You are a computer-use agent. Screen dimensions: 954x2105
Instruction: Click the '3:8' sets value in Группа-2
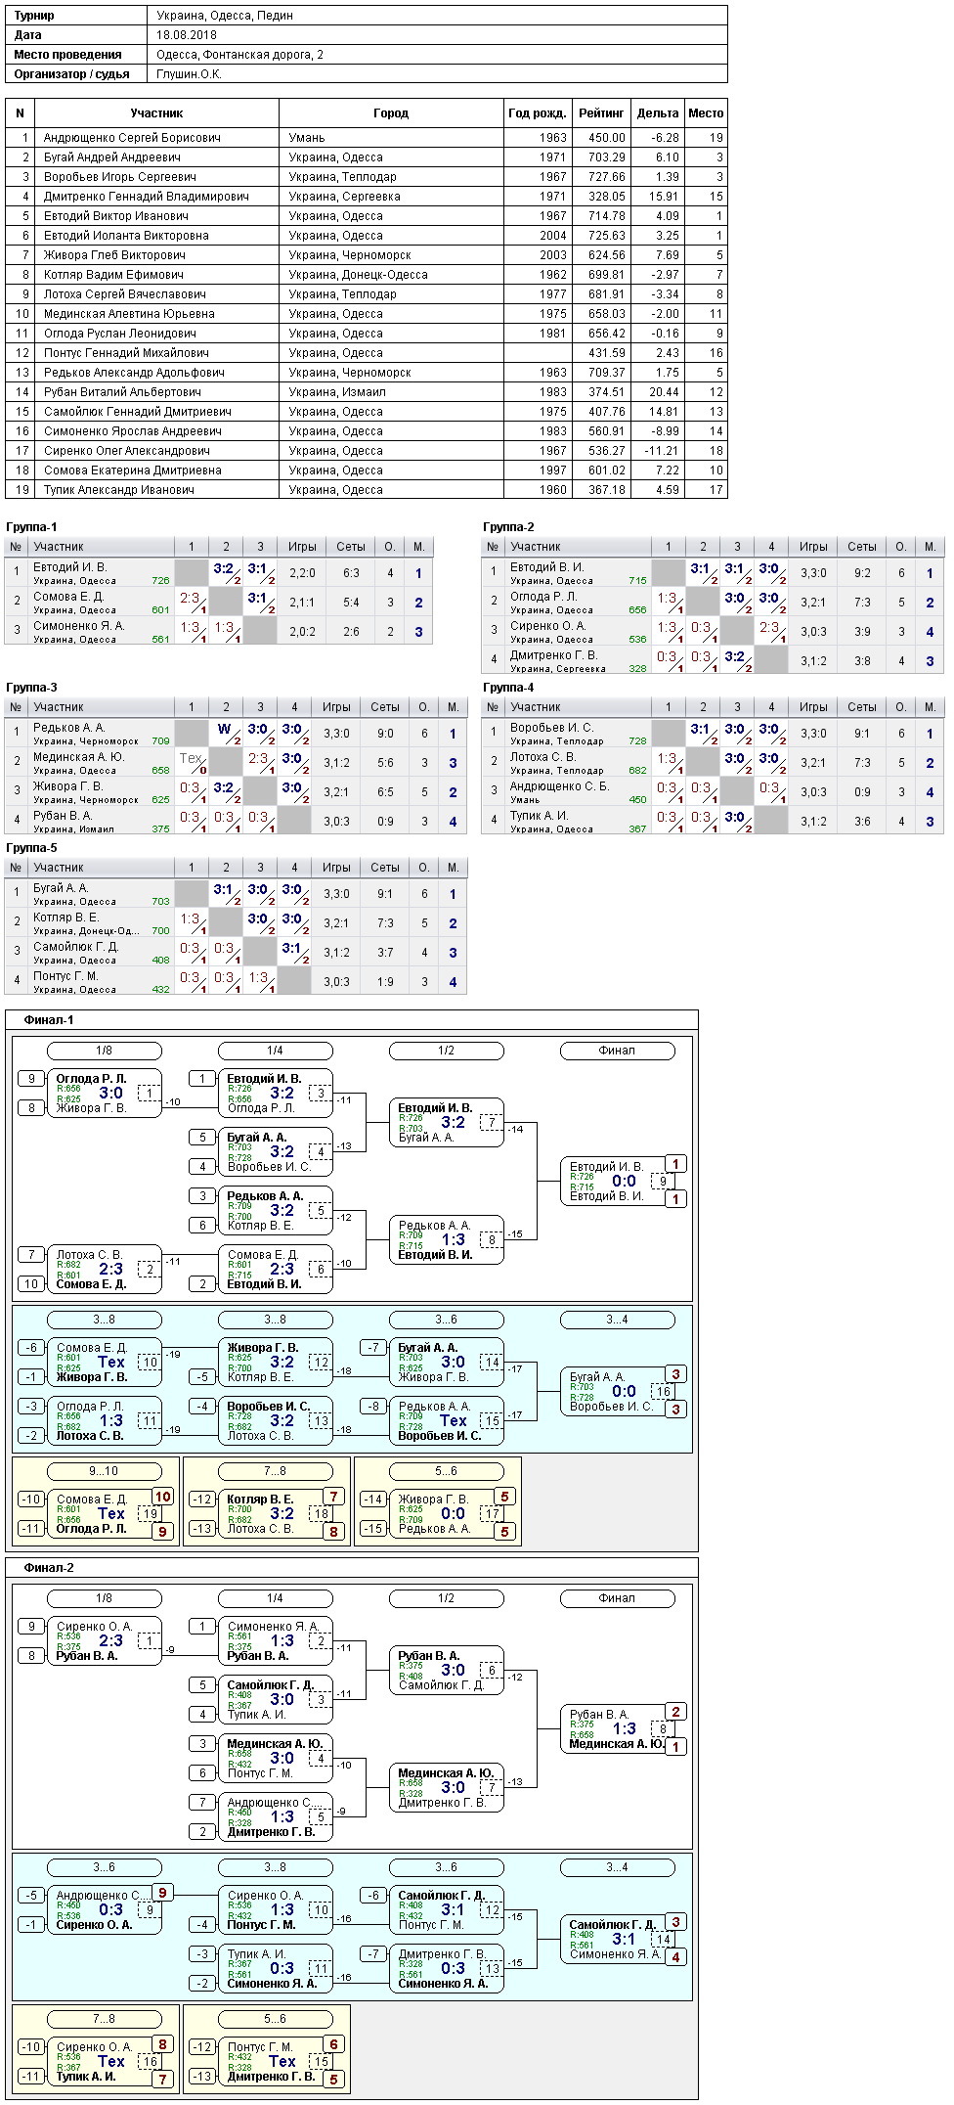pyautogui.click(x=862, y=661)
